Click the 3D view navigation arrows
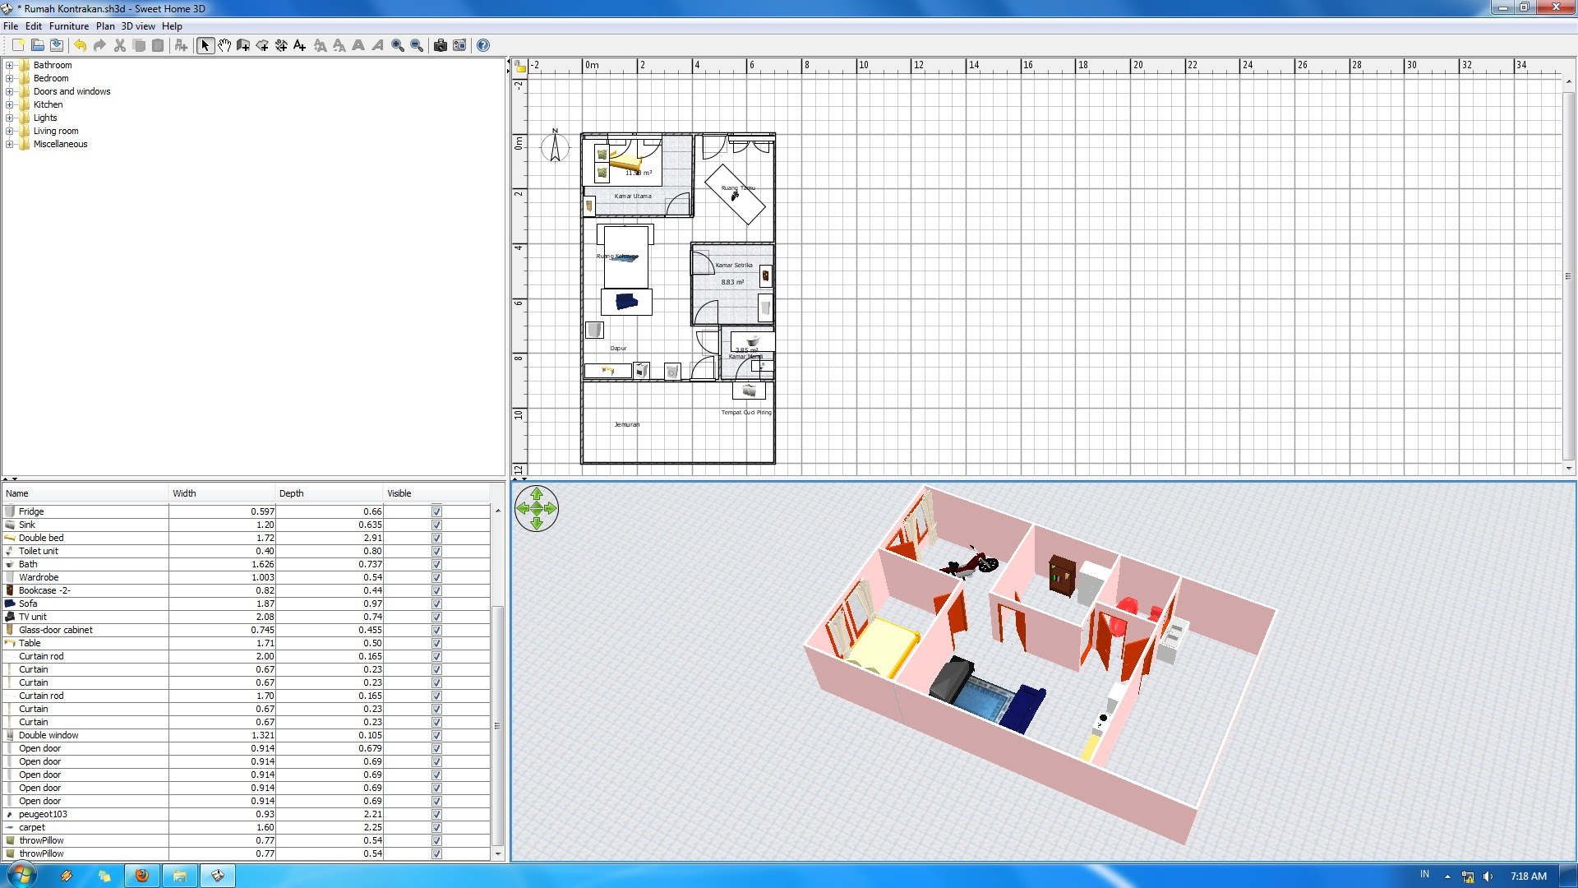 (x=537, y=508)
